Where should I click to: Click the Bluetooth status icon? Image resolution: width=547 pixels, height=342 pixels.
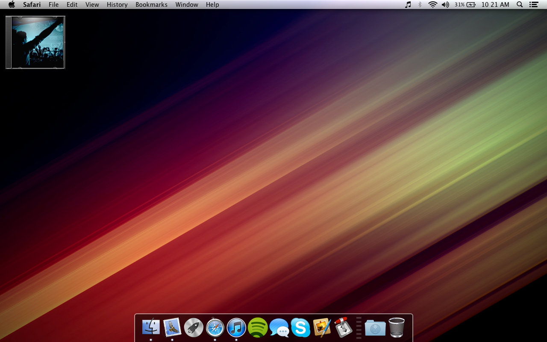pos(420,5)
